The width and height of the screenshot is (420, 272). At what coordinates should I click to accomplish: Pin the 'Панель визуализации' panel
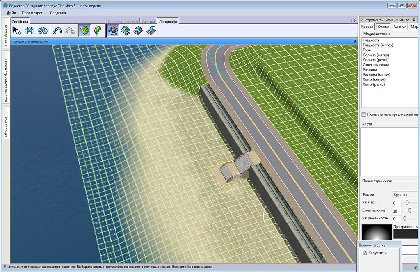pos(354,41)
